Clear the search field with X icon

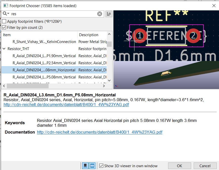coord(99,14)
